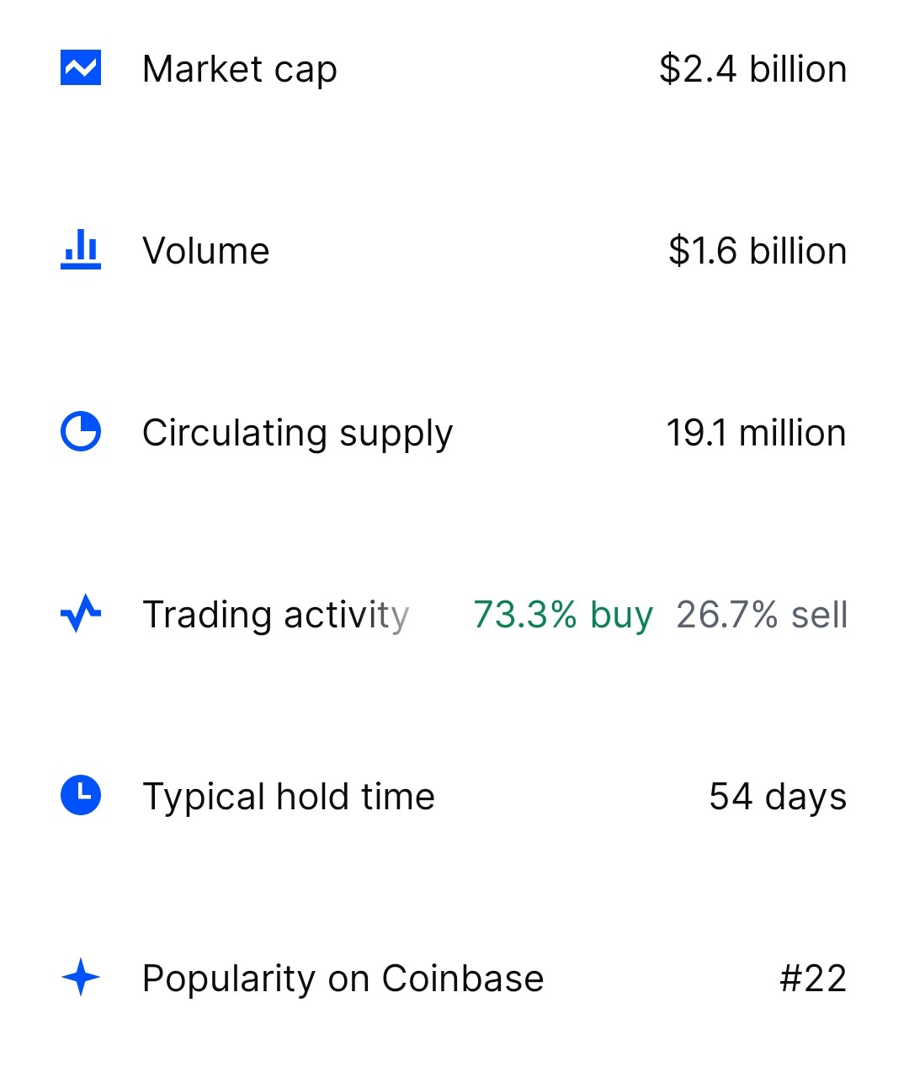Click the gray 26.7% sell figure
Screen dimensions: 909x1067
[762, 615]
